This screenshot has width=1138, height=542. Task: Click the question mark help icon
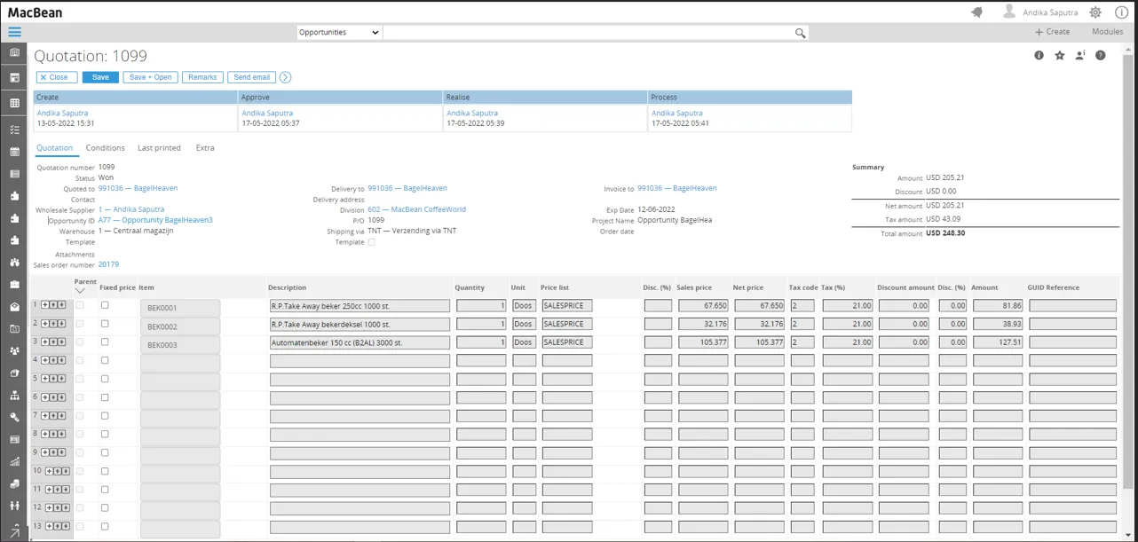(x=1101, y=55)
